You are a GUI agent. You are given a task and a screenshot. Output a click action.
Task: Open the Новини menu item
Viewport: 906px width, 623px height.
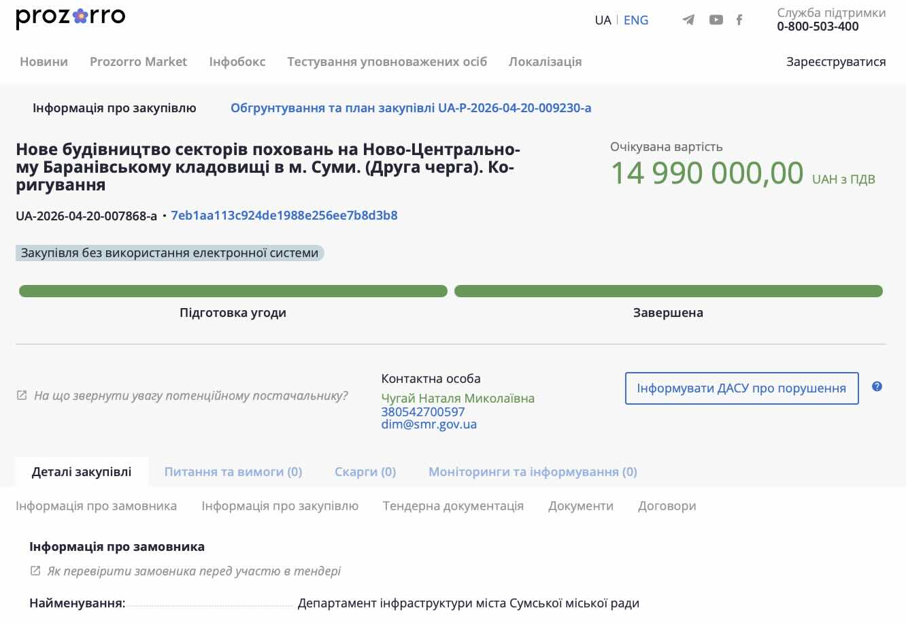pos(44,62)
